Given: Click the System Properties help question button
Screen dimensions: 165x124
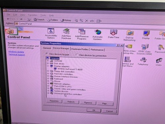Looking at the screenshot, I should [x=118, y=45].
